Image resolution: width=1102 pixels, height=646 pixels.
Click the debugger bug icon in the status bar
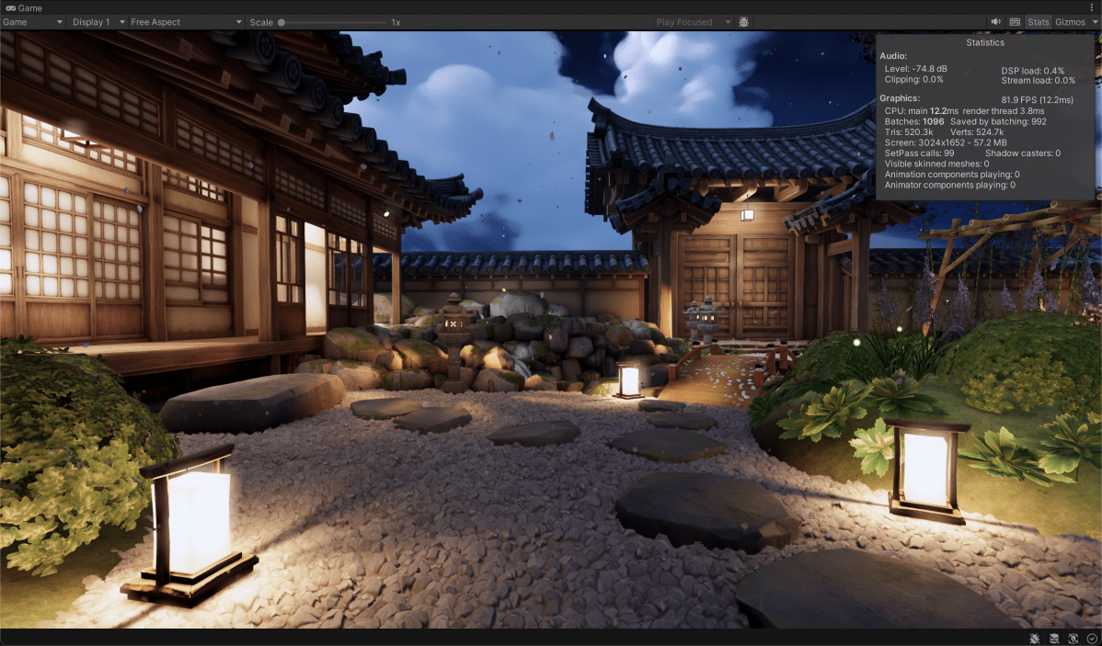(1034, 638)
